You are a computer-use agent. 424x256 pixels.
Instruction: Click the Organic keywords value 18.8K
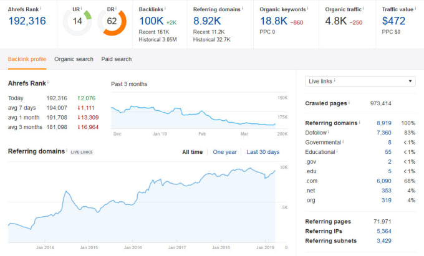[x=274, y=21]
